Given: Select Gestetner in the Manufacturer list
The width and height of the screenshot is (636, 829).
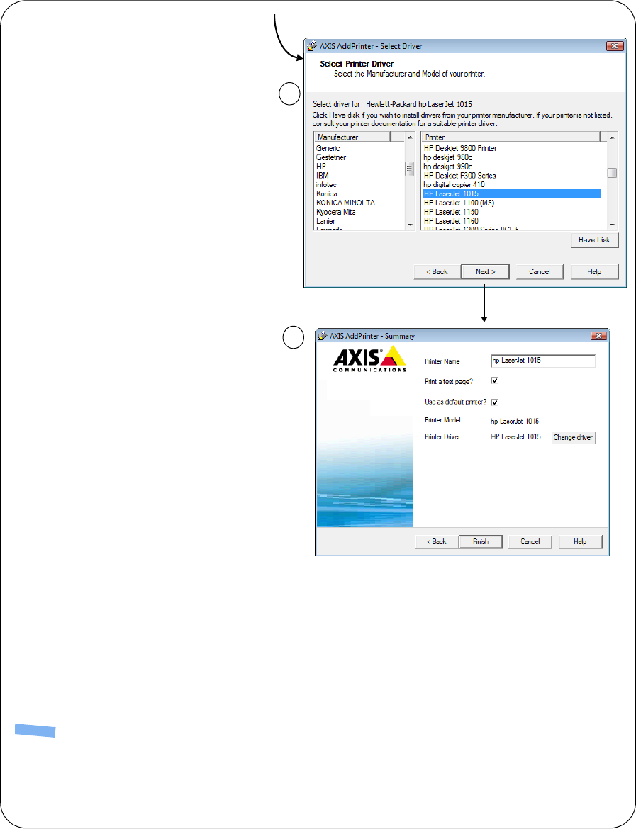Looking at the screenshot, I should (x=331, y=157).
